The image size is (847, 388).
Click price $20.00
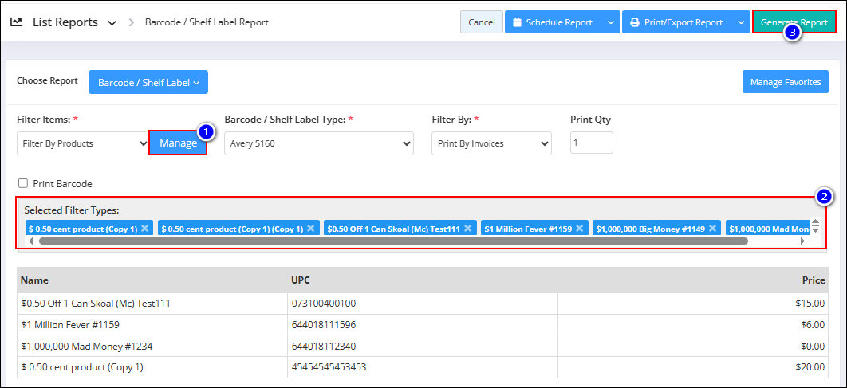point(810,367)
